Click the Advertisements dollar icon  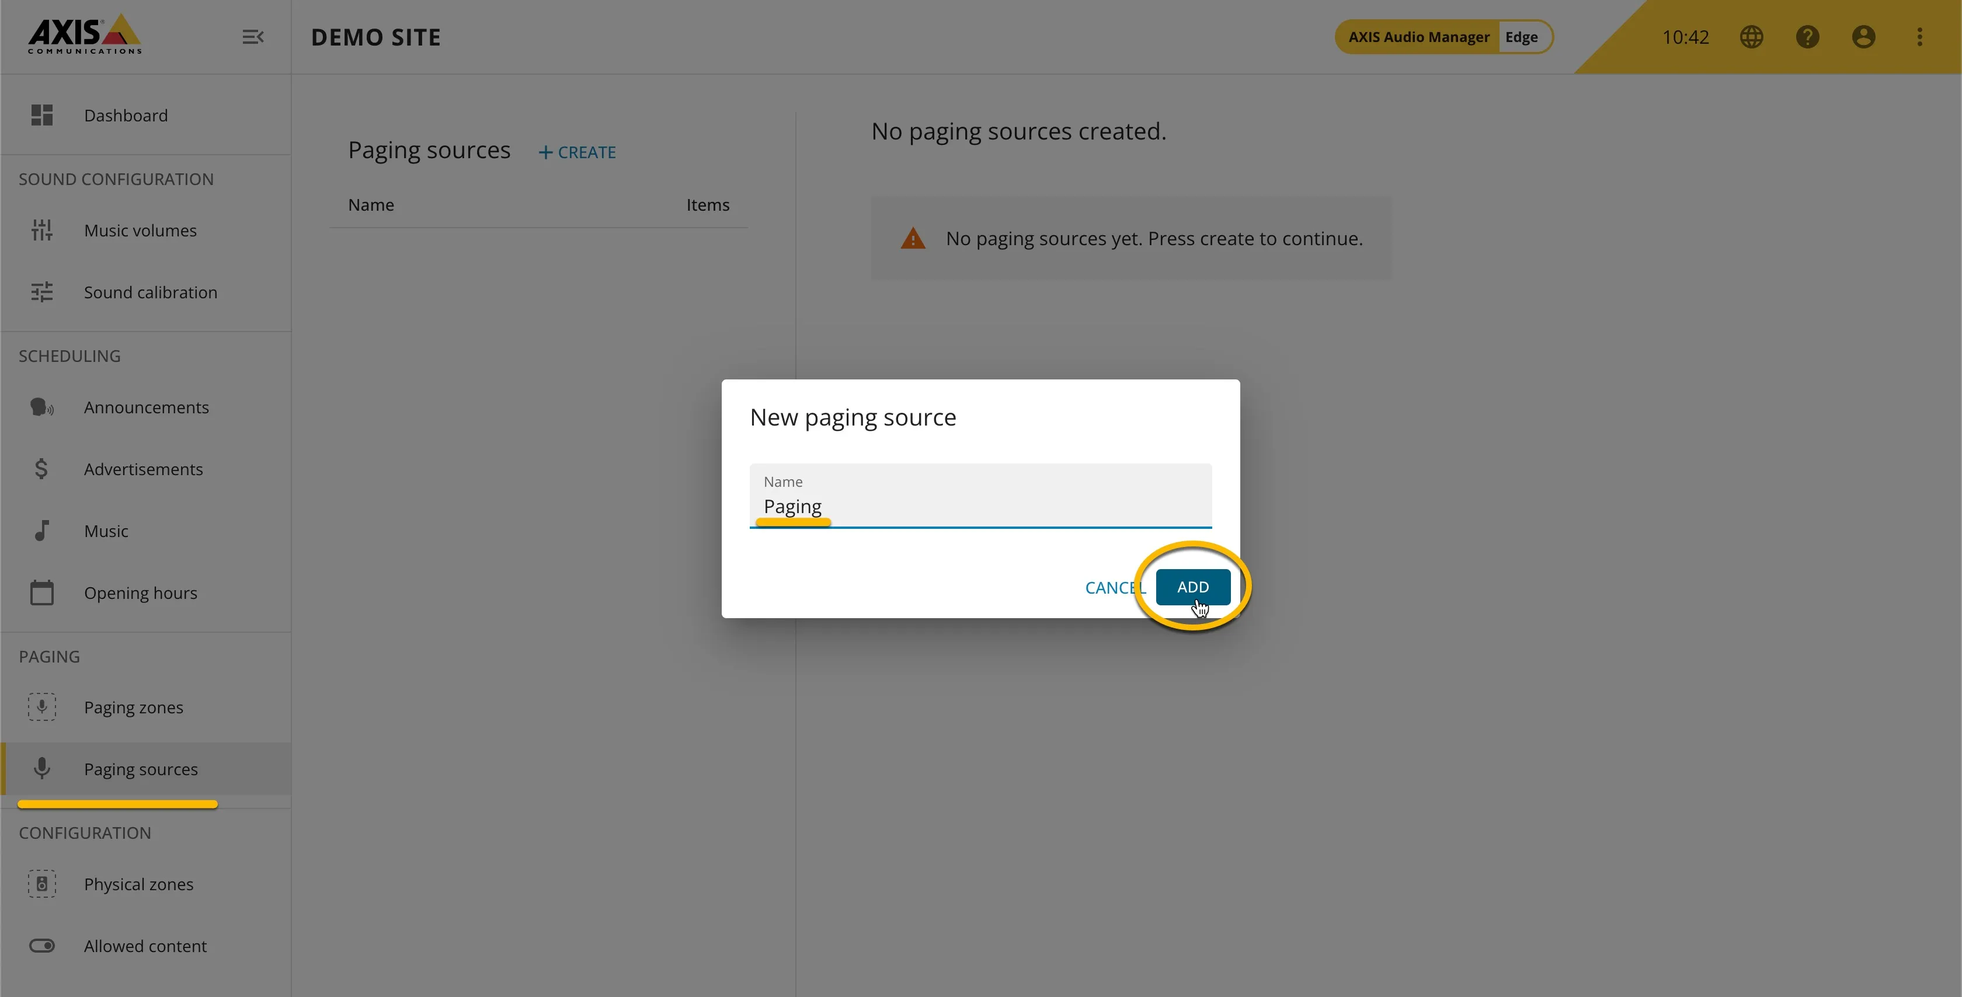(x=41, y=468)
